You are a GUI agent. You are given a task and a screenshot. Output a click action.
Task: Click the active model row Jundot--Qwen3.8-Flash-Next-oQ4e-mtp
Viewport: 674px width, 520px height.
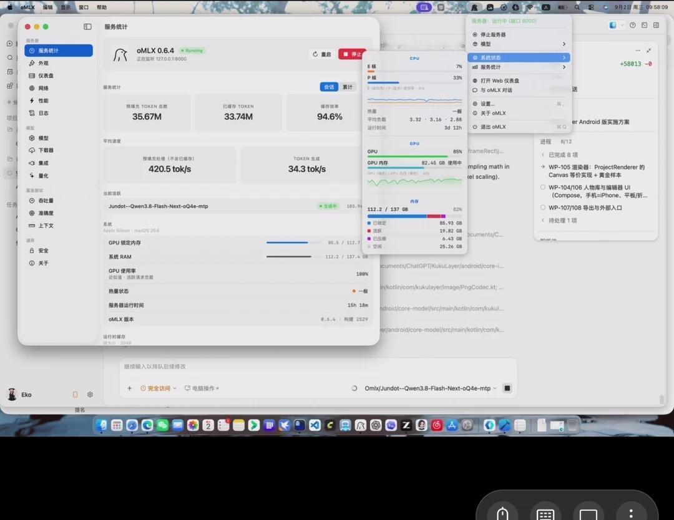click(x=235, y=206)
